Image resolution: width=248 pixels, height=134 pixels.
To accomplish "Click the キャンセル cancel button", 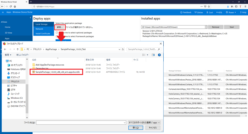I will (x=153, y=128).
